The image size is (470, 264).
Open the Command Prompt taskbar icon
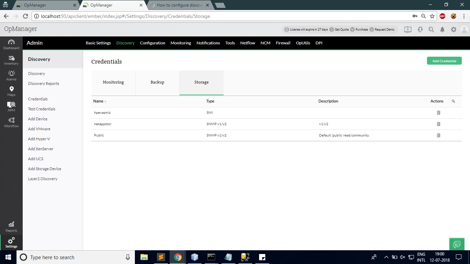pyautogui.click(x=211, y=257)
